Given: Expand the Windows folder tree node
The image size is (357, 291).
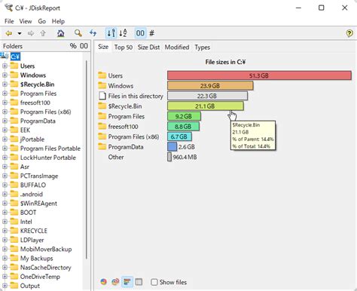Looking at the screenshot, I should [x=5, y=75].
